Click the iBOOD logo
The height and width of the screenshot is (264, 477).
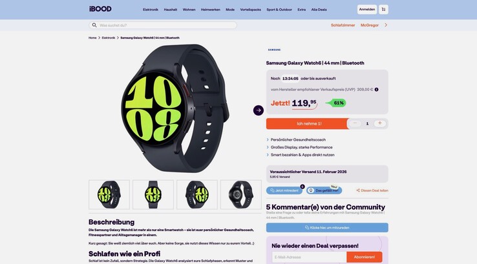click(100, 9)
